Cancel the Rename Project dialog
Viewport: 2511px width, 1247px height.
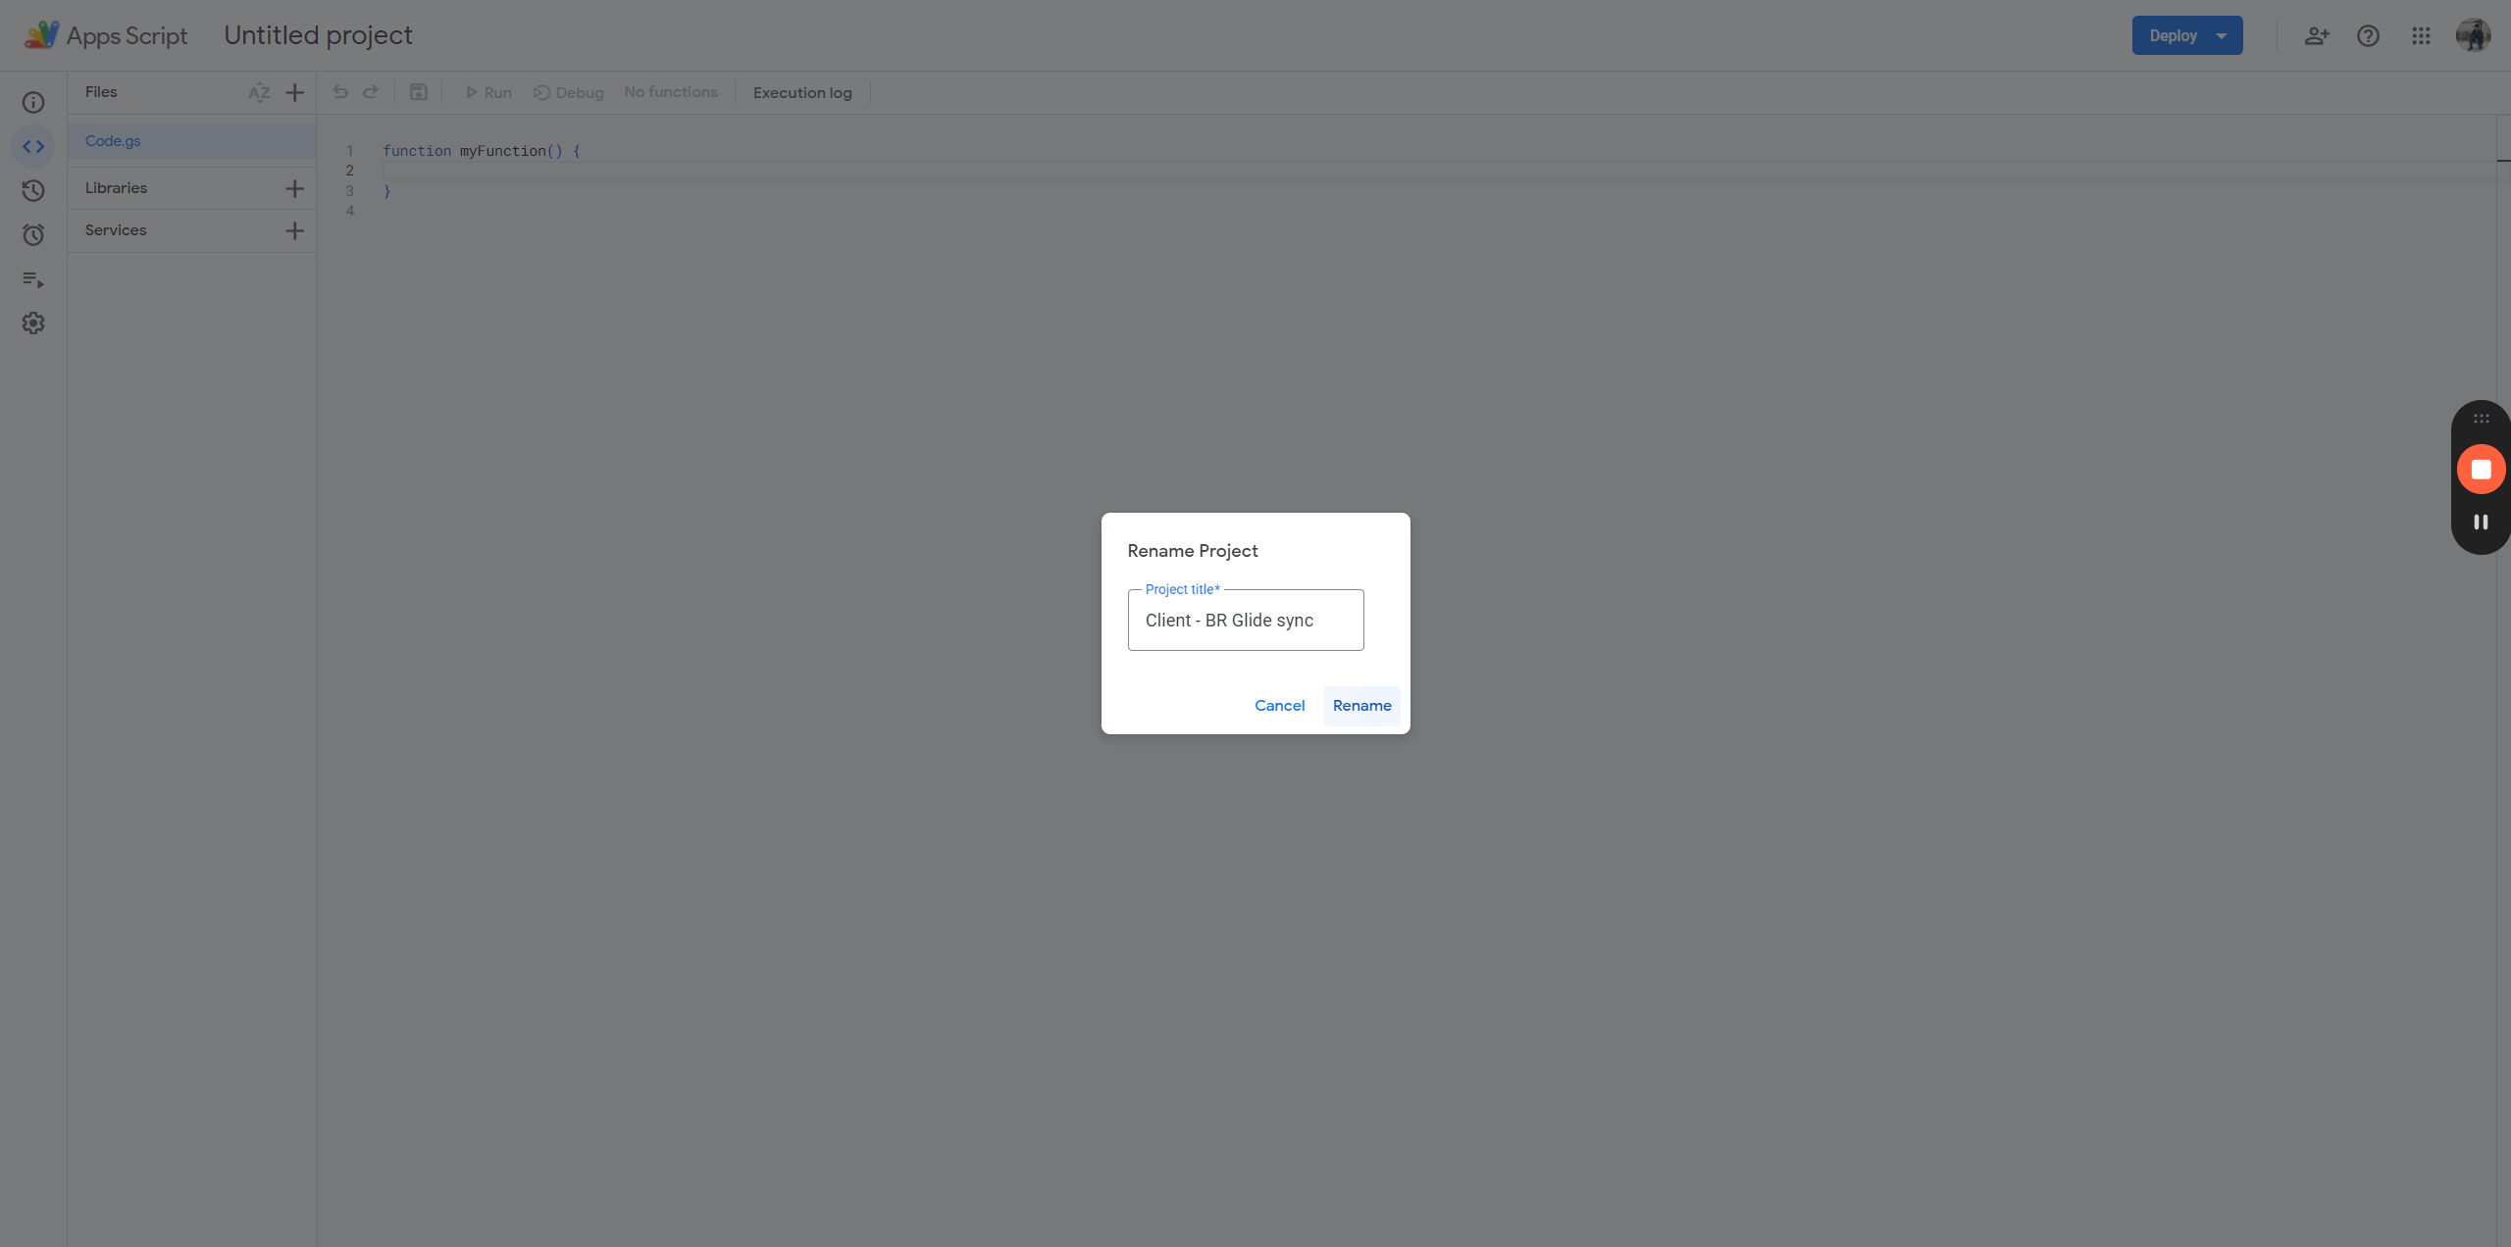tap(1279, 706)
